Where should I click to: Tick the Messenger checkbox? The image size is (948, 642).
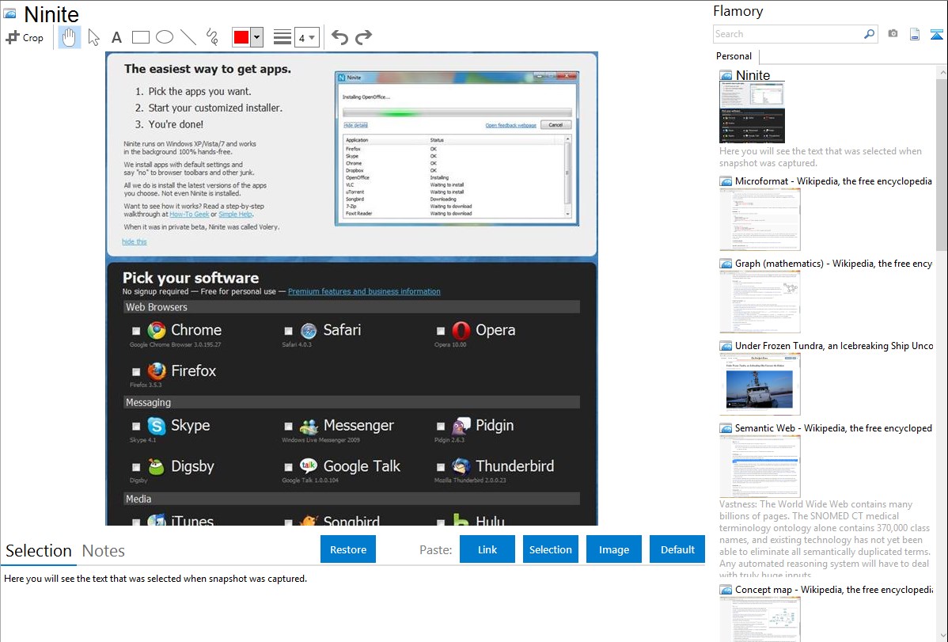click(x=288, y=427)
